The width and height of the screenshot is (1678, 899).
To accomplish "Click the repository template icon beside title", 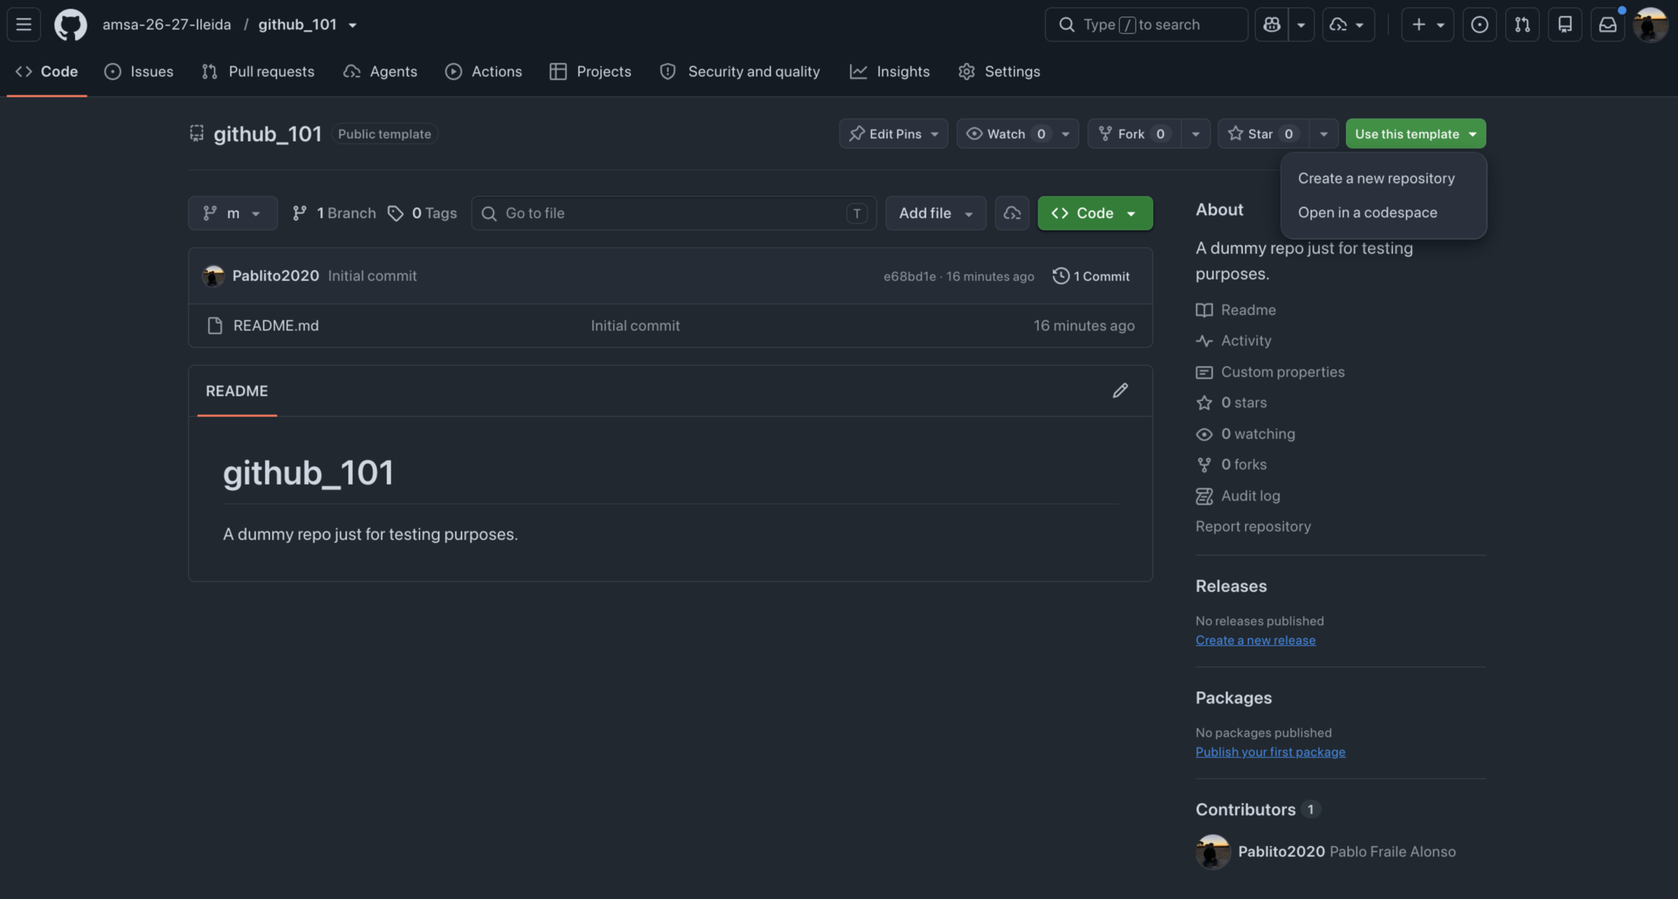I will click(196, 133).
